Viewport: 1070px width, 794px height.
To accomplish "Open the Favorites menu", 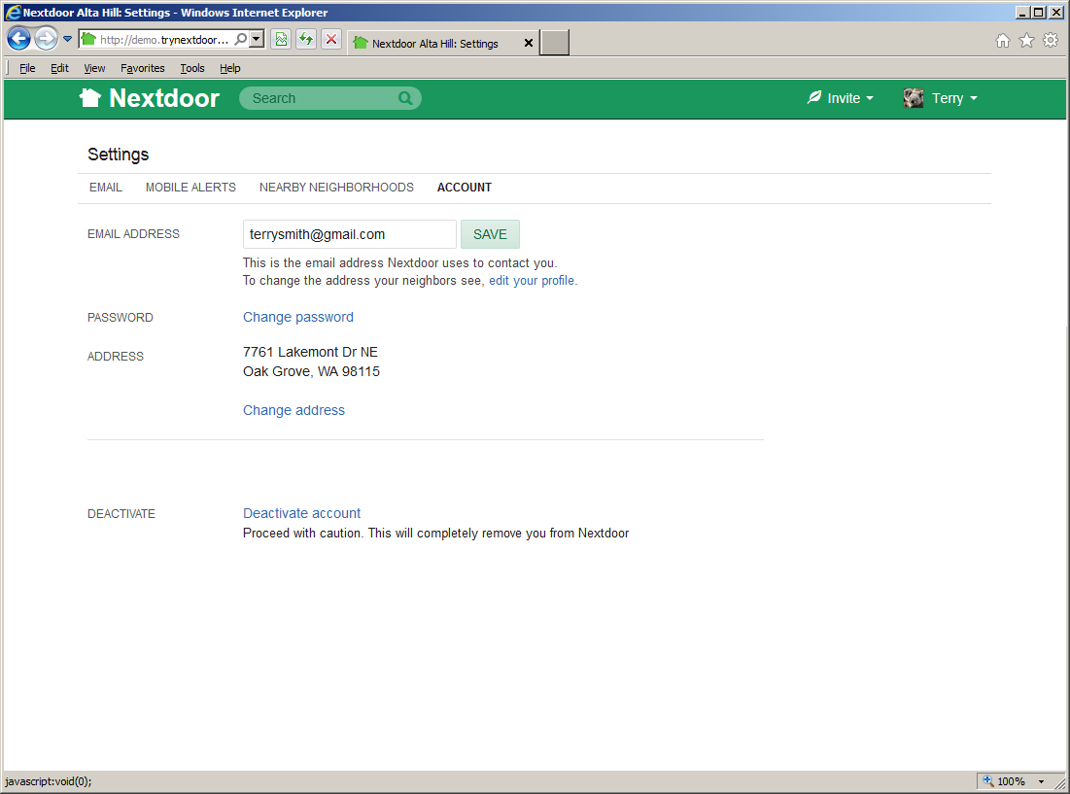I will (142, 68).
